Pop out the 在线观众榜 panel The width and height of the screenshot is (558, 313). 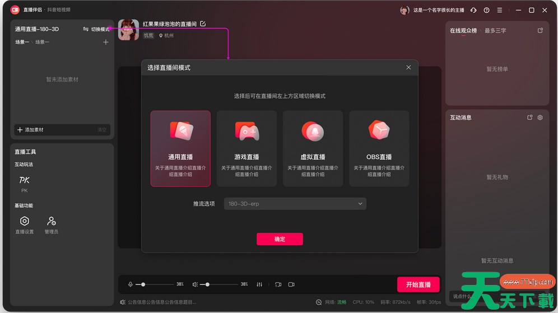540,31
